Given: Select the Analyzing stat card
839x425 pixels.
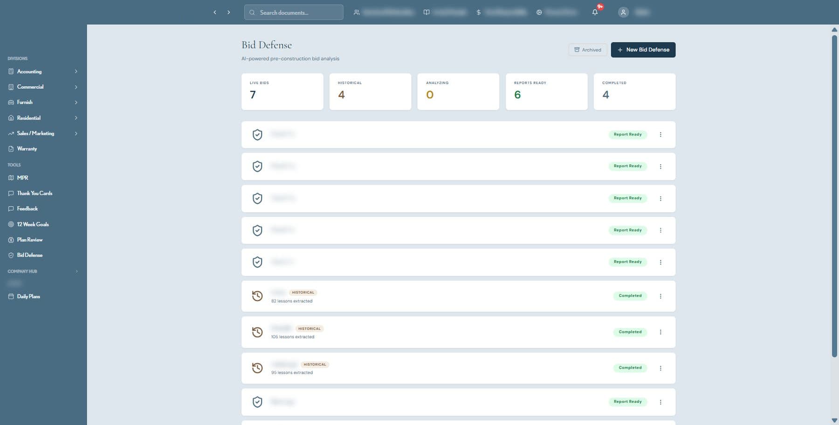Looking at the screenshot, I should 458,92.
